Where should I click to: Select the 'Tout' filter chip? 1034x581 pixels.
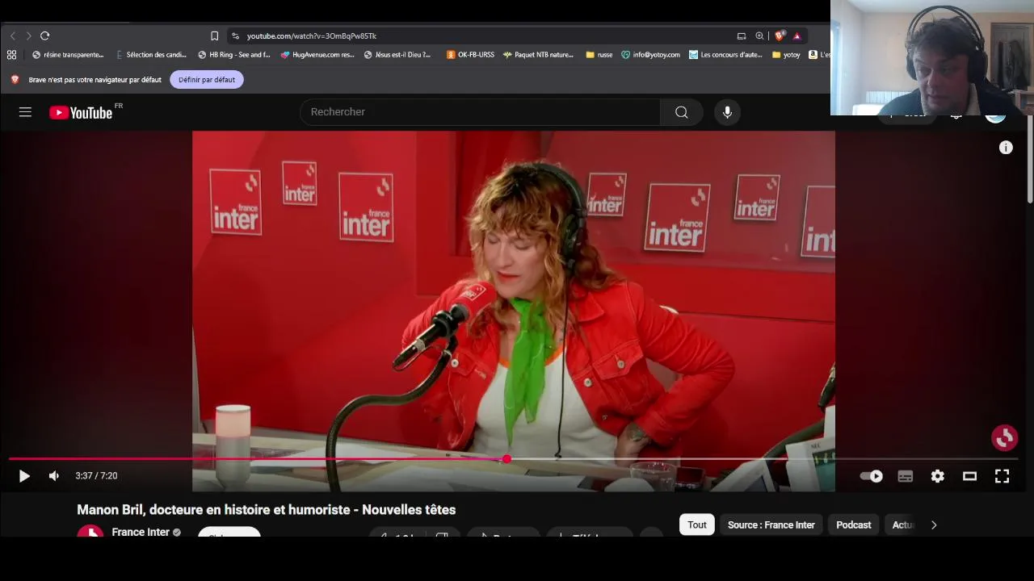(x=697, y=525)
